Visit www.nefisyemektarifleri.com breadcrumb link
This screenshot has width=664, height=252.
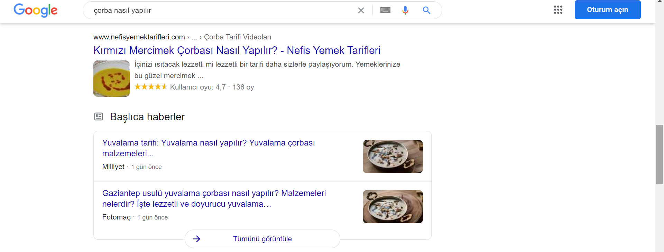coord(139,37)
